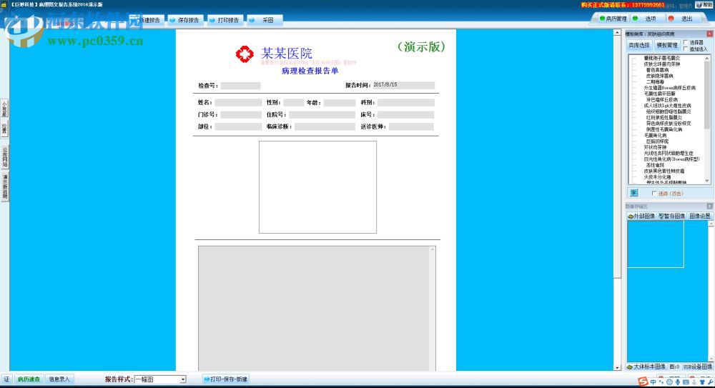715x388 pixels.
Task: Click the 保存报告 toolbar button
Action: 184,20
